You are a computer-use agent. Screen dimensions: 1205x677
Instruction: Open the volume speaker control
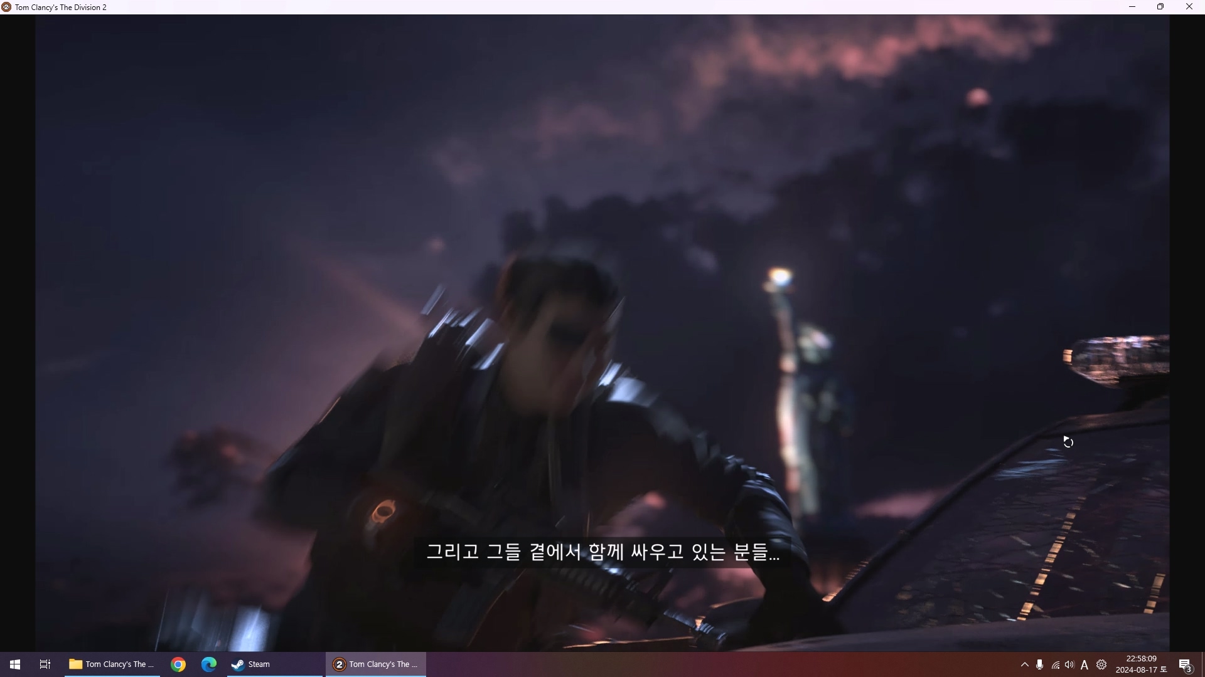pos(1069,664)
